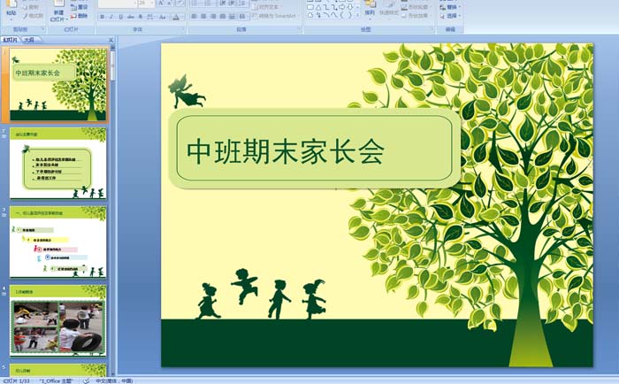Select the Triangle shape
Image resolution: width=619 pixels, height=384 pixels.
click(318, 7)
